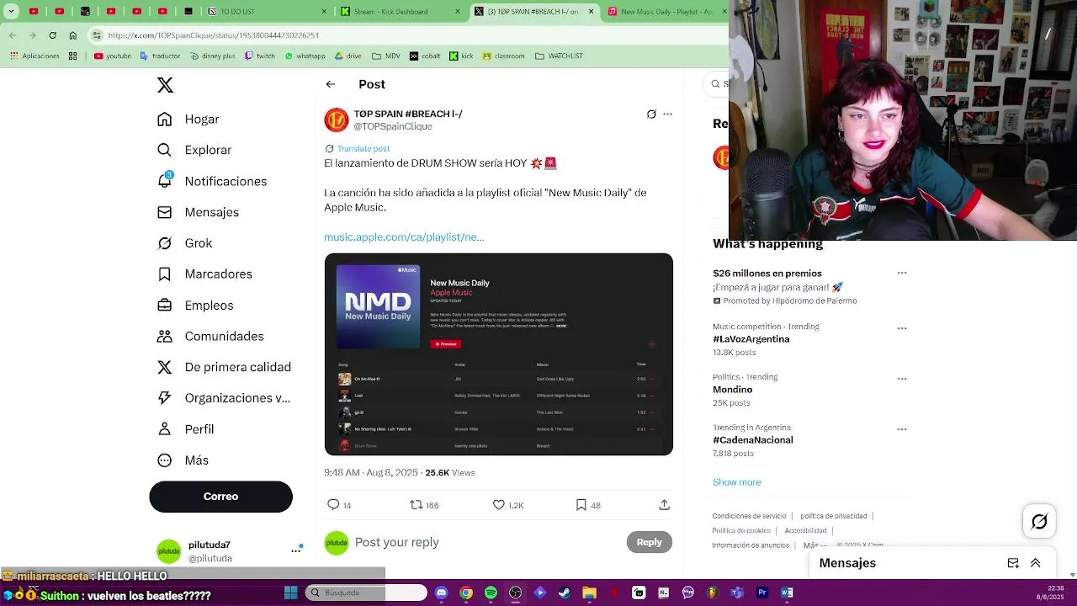Click the @TOPSpainClique handle

click(393, 126)
